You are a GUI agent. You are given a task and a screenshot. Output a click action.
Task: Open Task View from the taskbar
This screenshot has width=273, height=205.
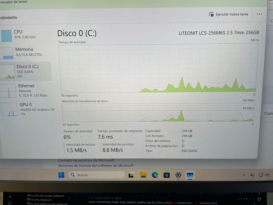(x=131, y=175)
